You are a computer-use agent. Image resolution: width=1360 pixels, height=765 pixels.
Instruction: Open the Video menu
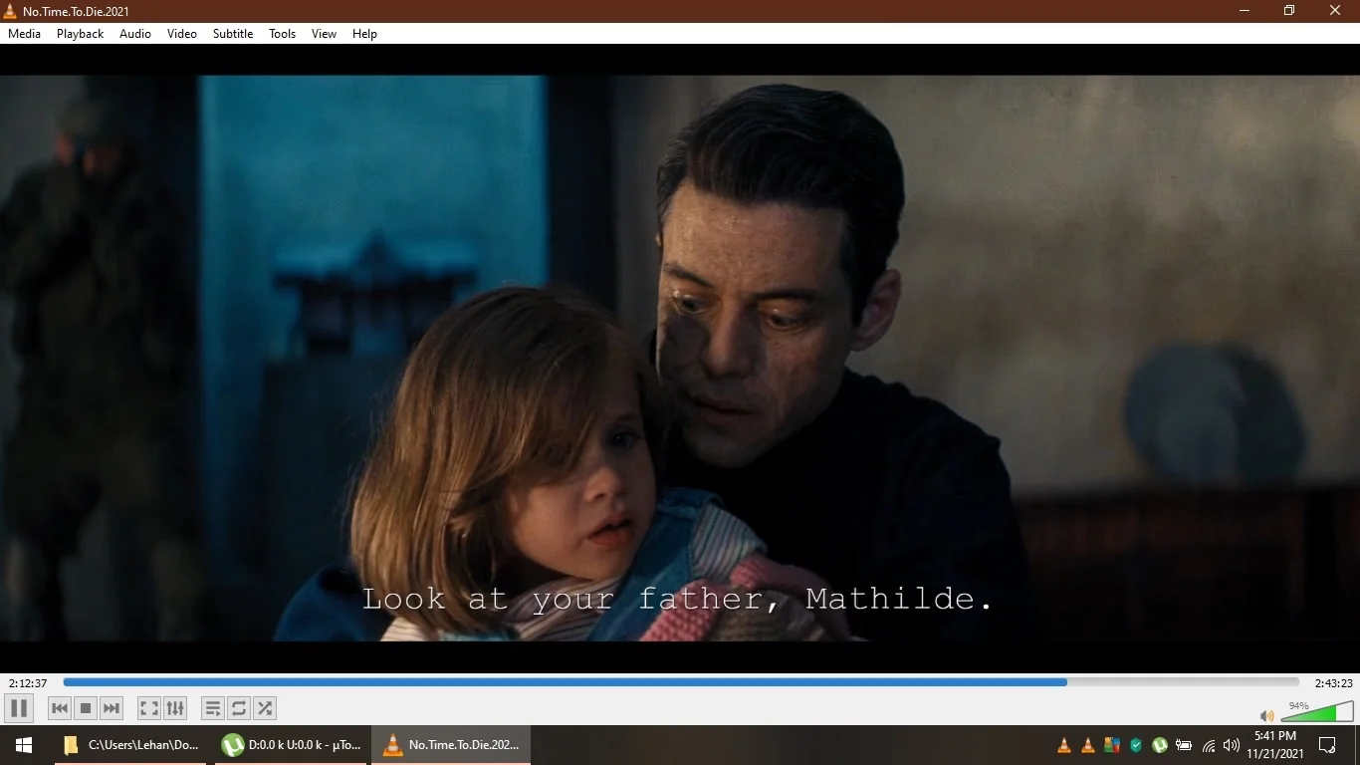pyautogui.click(x=182, y=34)
